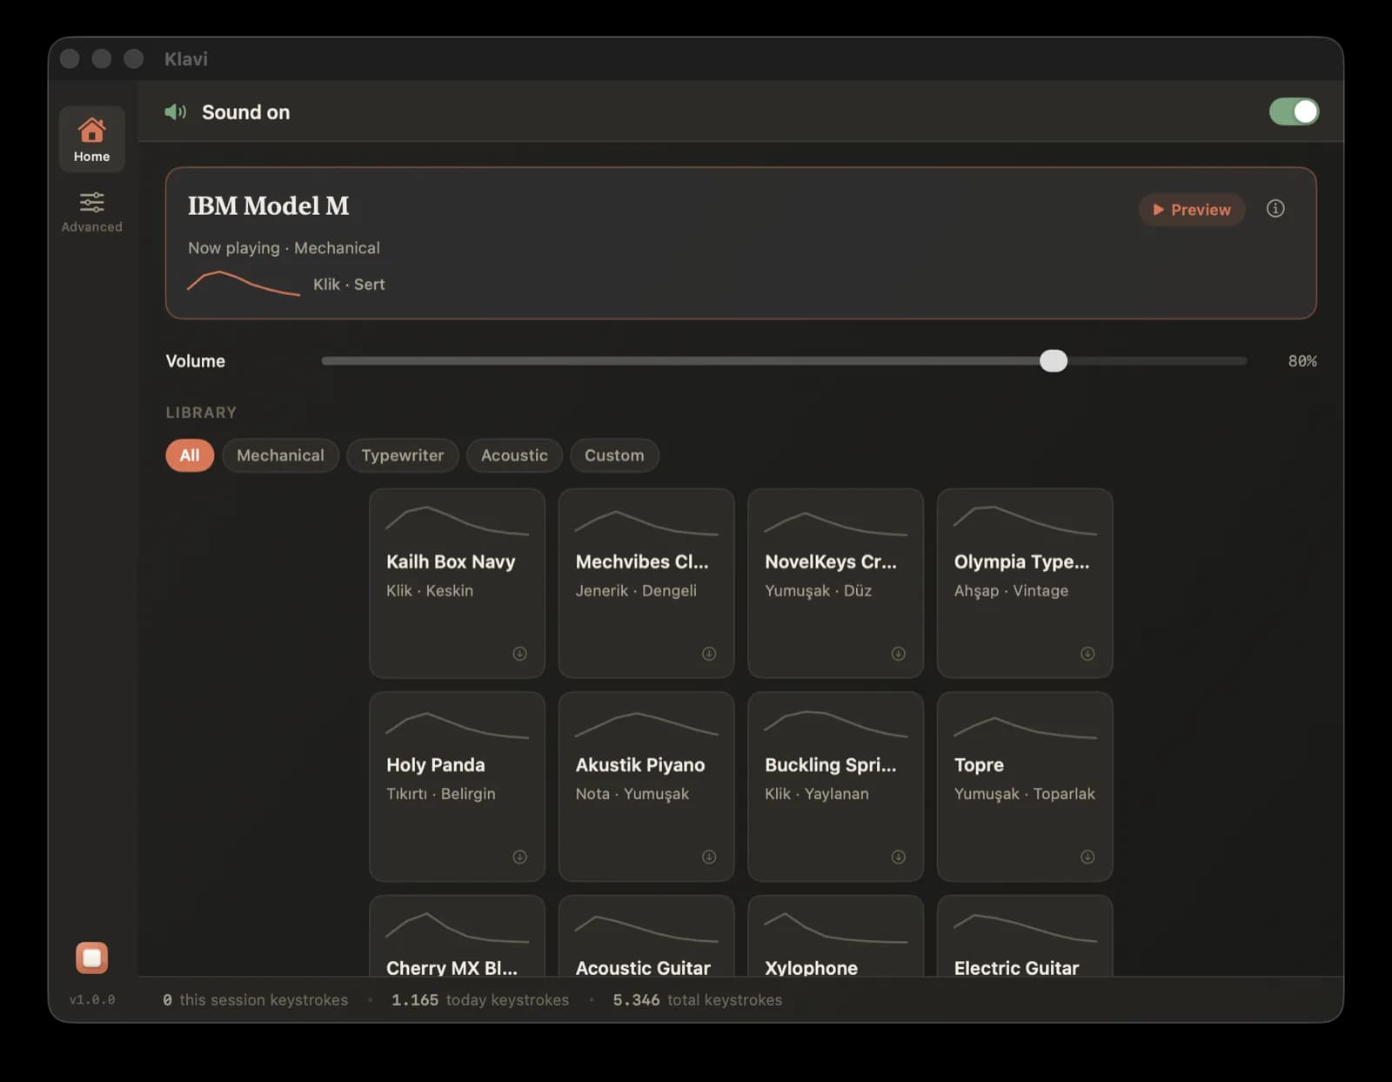Pick the Holy Panda card
Image resolution: width=1392 pixels, height=1082 pixels.
[457, 787]
